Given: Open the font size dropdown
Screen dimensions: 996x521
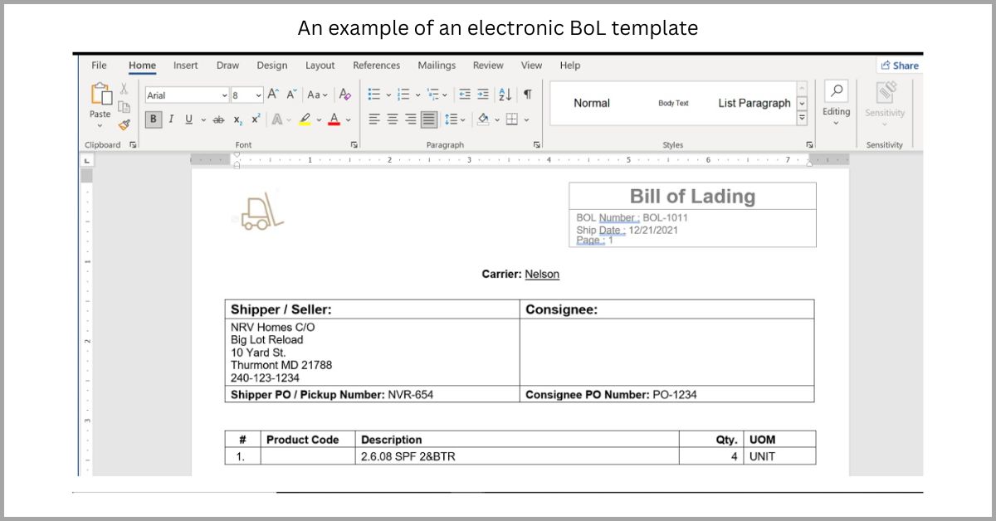Looking at the screenshot, I should [259, 95].
